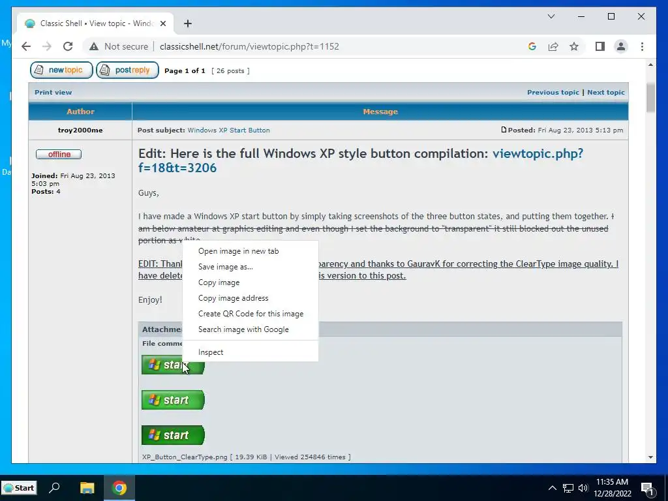Open taskbar search magnifier
668x501 pixels.
coord(54,488)
